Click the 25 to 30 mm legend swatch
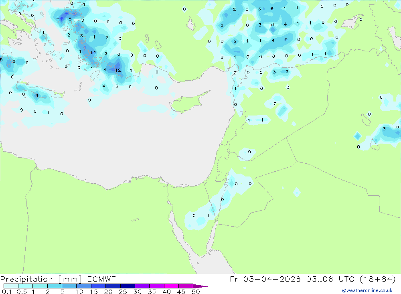This screenshot has height=294, width=401. tap(128, 286)
